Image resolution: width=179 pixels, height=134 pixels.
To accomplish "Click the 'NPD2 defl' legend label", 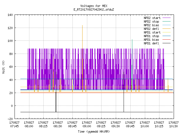I will point(151,29).
